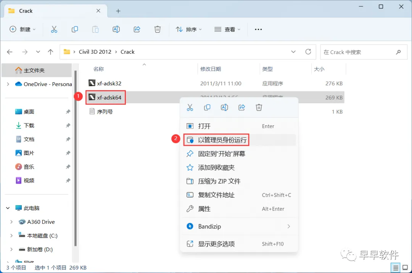Open 桌面 in quick access
Screen dimensions: 412x273
29,112
